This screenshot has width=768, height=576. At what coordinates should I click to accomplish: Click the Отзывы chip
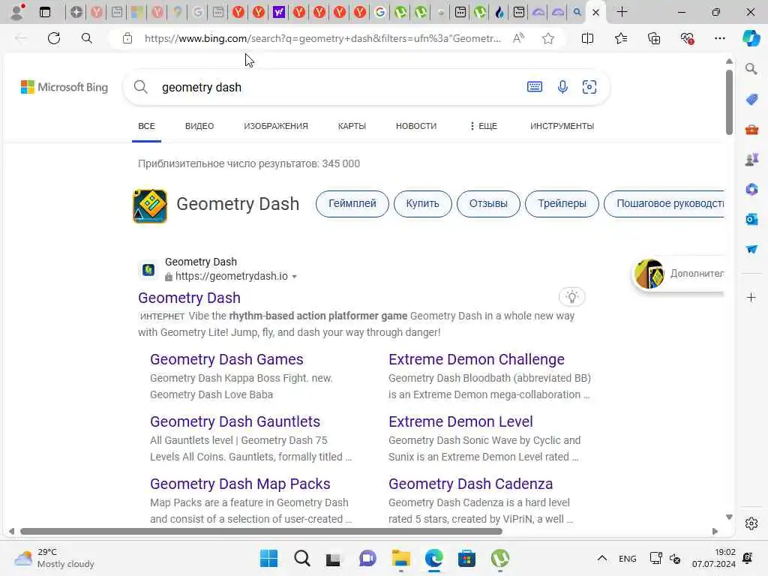click(488, 204)
